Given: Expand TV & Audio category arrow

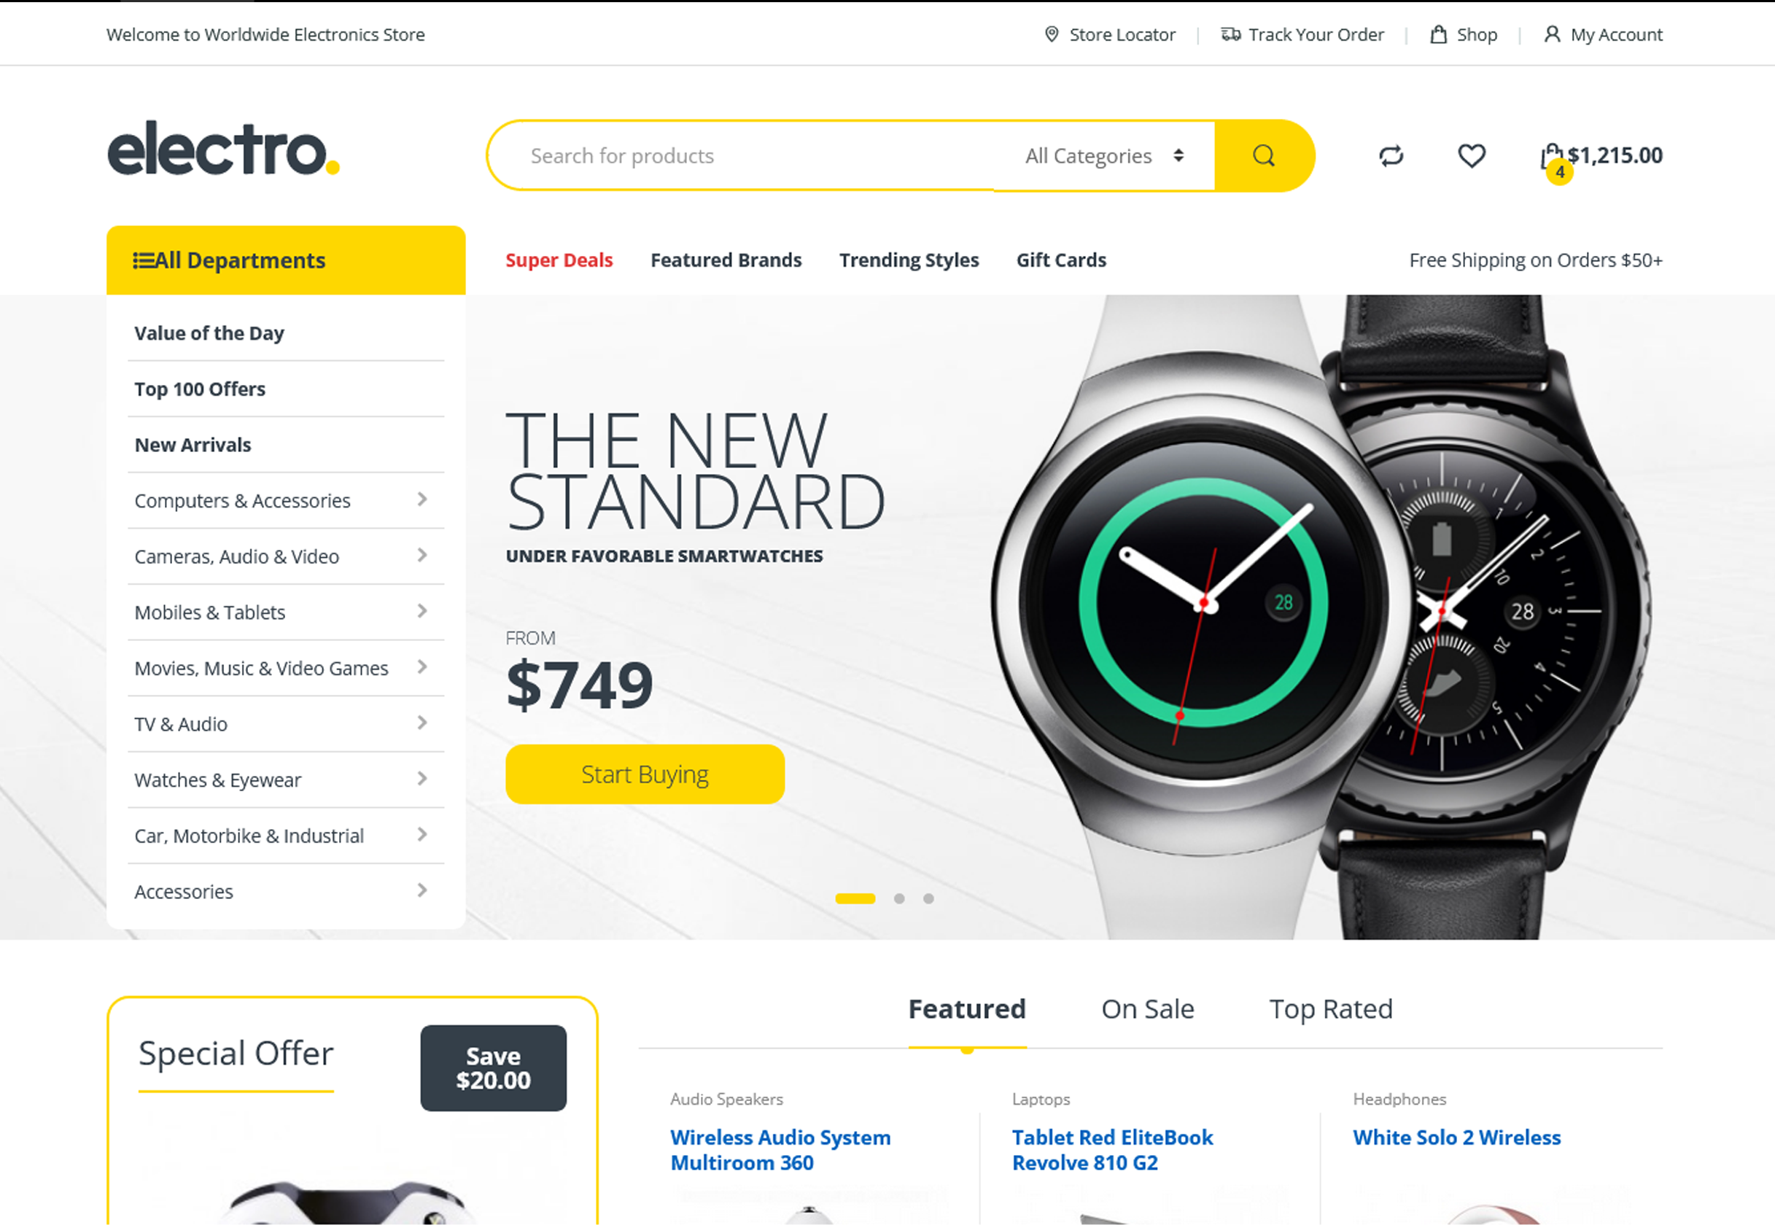Looking at the screenshot, I should 422,723.
